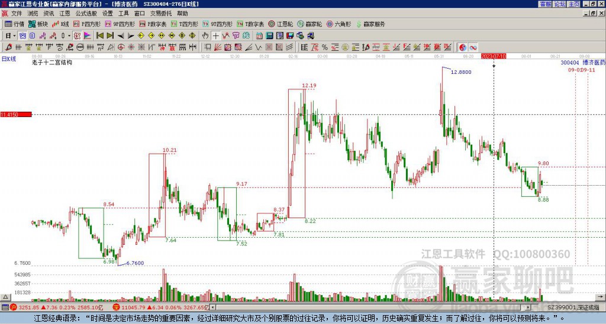Open the P四方形 square tool

click(87, 24)
